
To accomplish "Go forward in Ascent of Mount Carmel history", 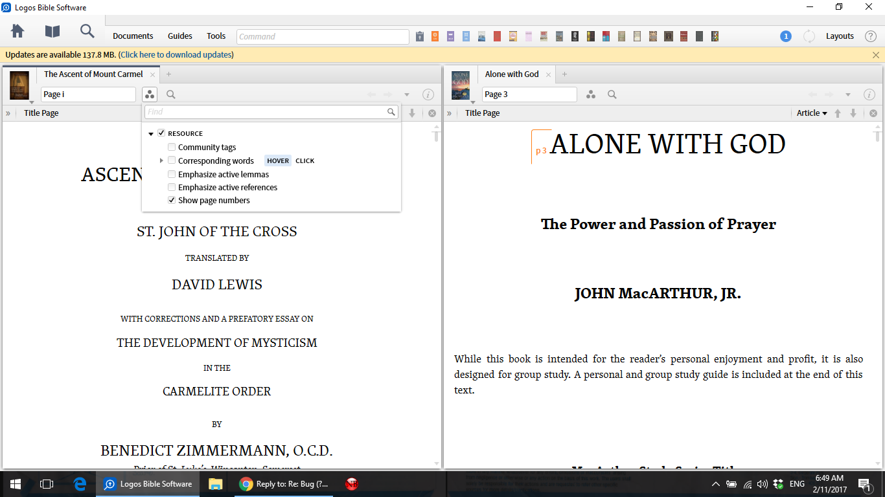I will click(x=388, y=94).
